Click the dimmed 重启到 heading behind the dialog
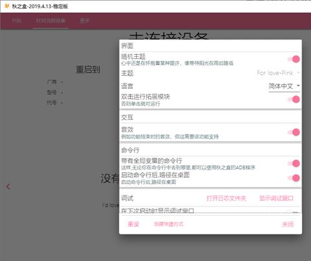Viewport: 311px width, 261px height. click(88, 69)
